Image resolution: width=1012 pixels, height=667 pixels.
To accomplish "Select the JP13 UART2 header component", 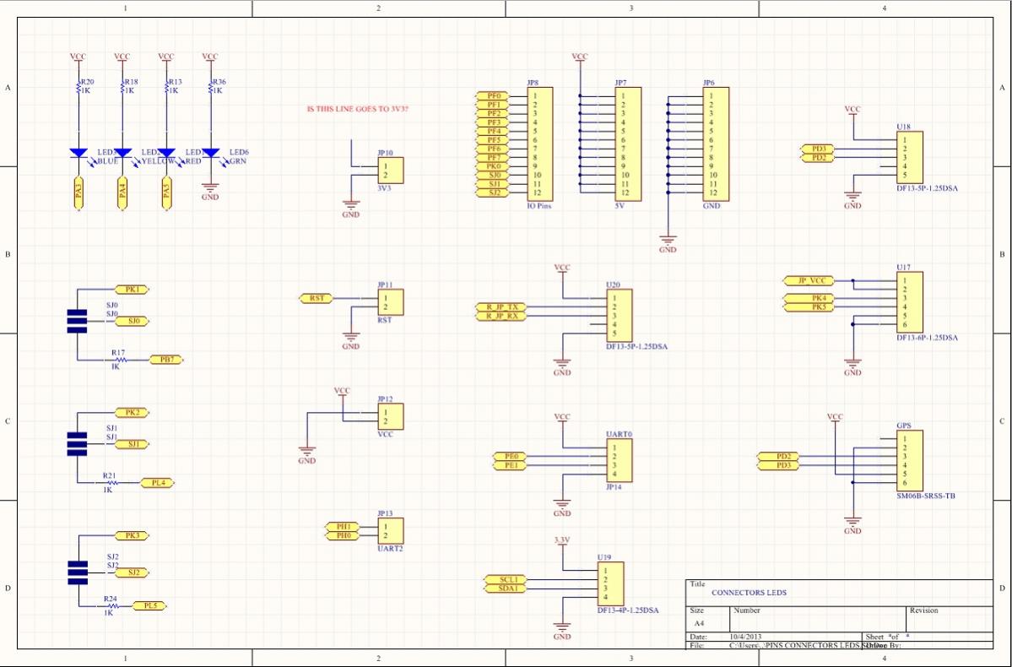I will [x=391, y=531].
